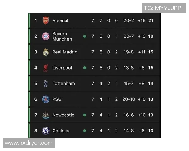The width and height of the screenshot is (189, 151).
Task: Click the green dot in Chelsea's row
Action: (x=84, y=131)
